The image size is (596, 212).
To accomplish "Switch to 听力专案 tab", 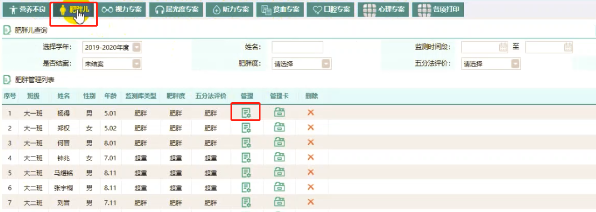I will [229, 10].
